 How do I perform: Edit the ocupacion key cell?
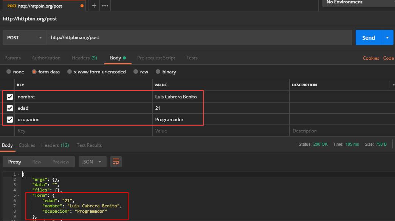pos(84,120)
